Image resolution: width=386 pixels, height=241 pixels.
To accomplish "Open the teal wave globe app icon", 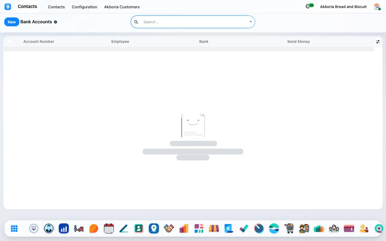I will (x=274, y=228).
